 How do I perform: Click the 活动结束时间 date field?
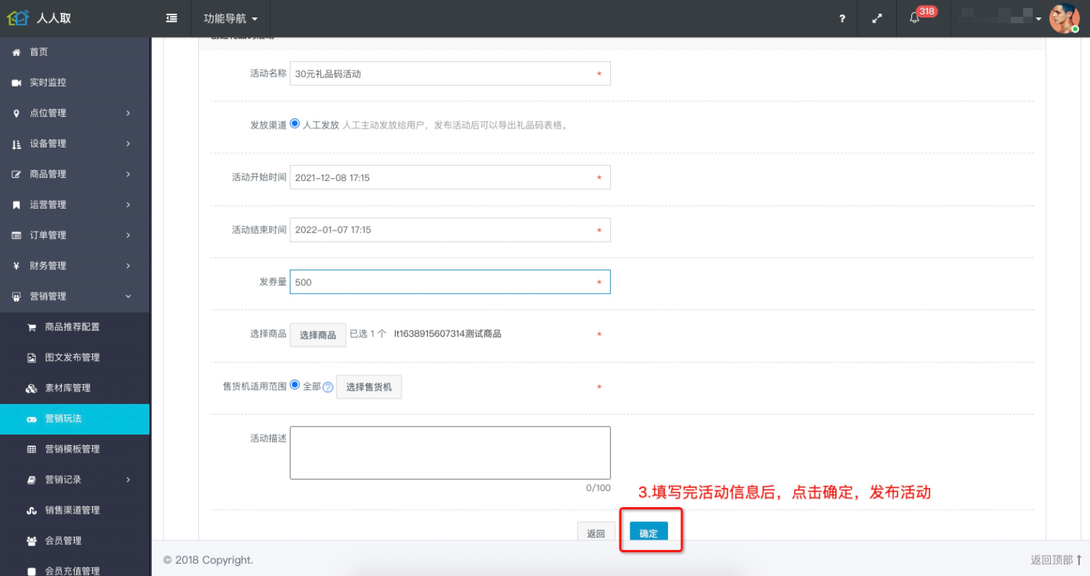pos(450,230)
